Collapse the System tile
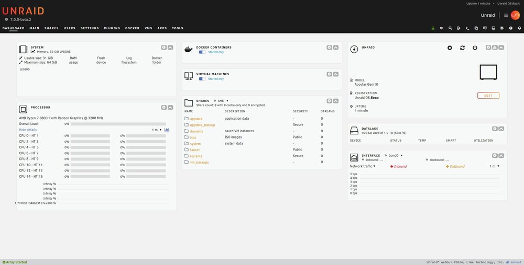 pos(170,48)
